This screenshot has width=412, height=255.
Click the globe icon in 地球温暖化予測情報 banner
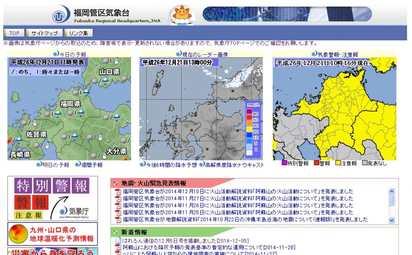18,234
